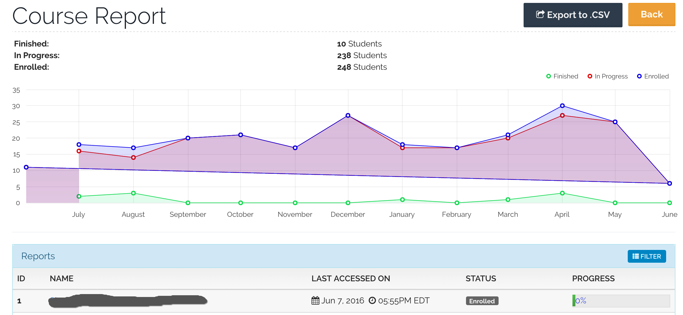The width and height of the screenshot is (683, 315).
Task: Toggle the Enrolled series in the legend
Action: click(656, 76)
